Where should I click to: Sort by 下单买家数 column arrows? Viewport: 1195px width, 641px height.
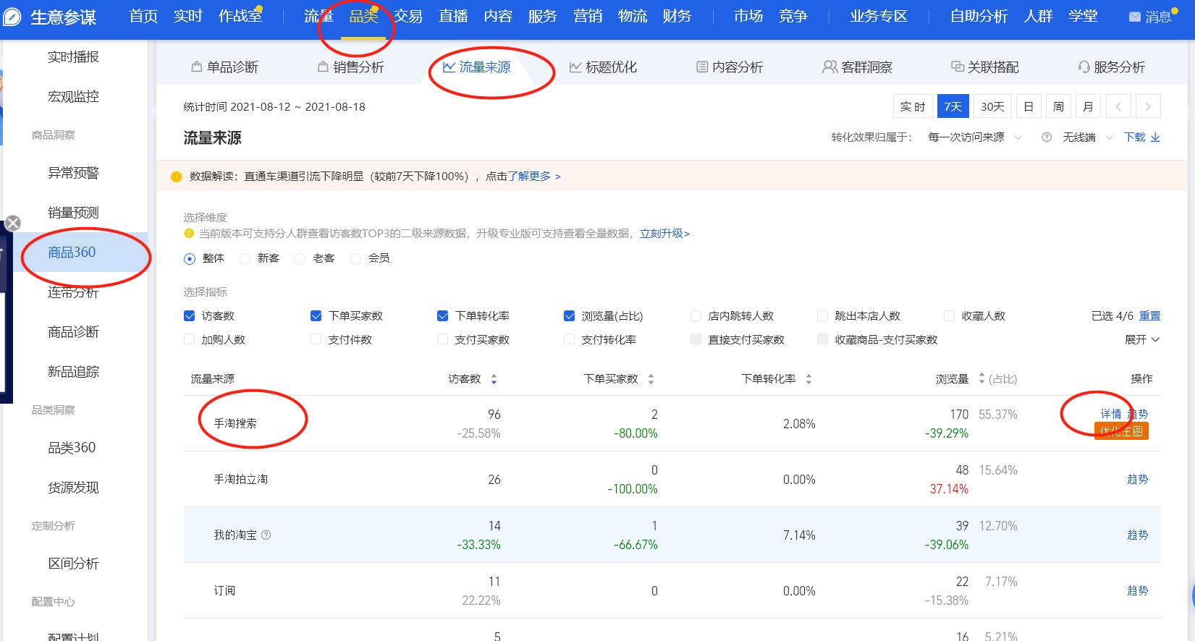[651, 379]
